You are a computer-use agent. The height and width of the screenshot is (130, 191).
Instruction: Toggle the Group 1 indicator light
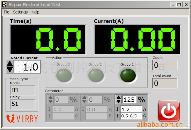(x=128, y=76)
